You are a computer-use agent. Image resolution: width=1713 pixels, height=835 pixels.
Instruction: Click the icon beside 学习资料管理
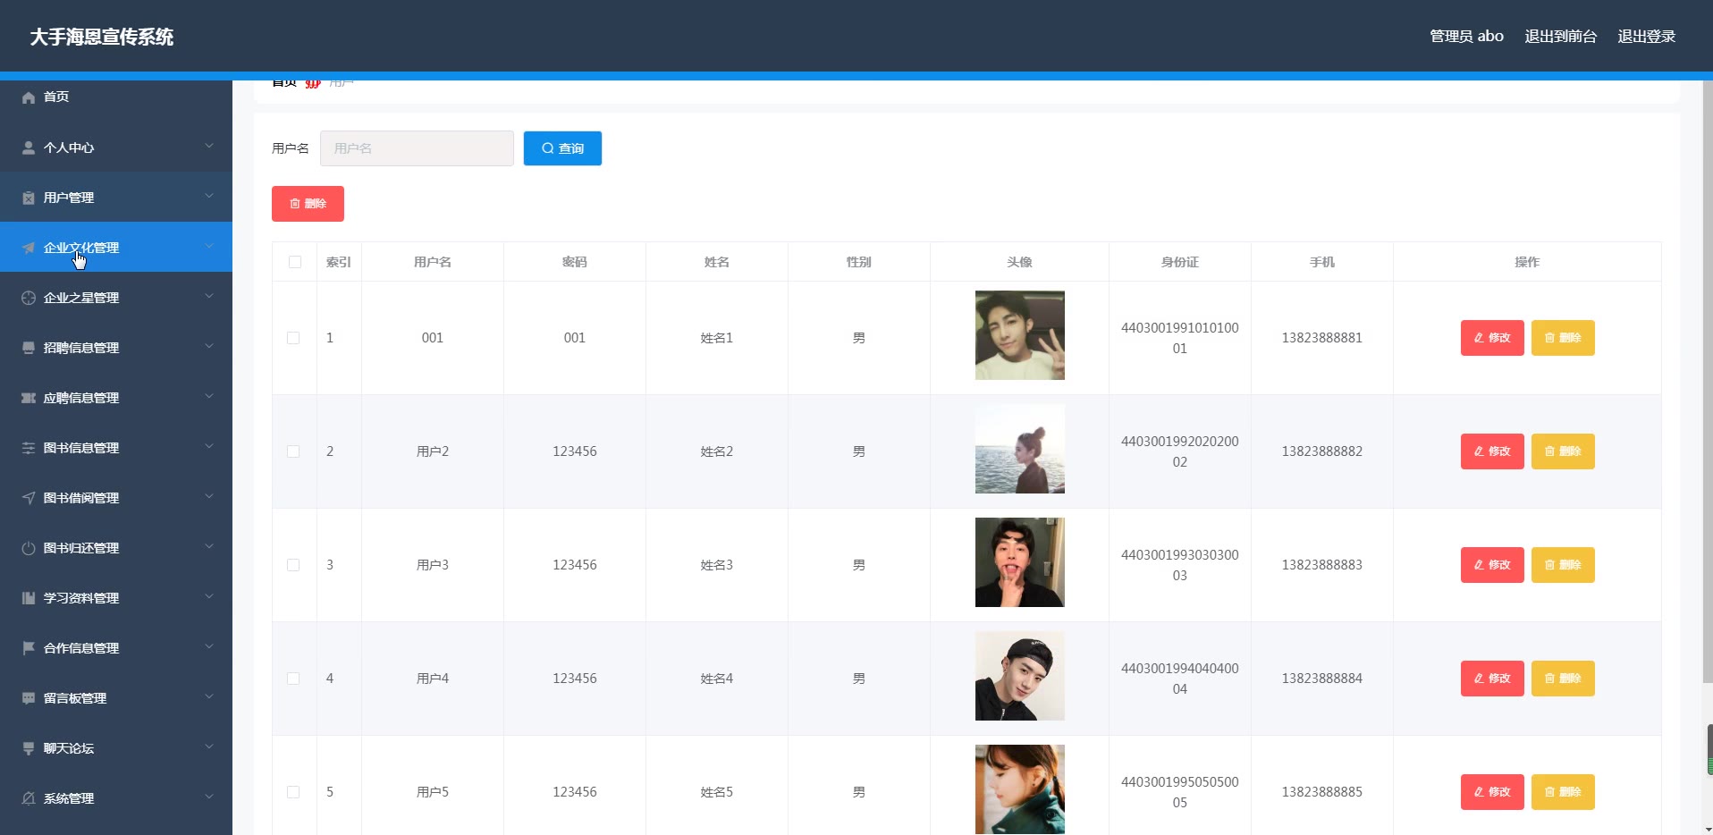coord(29,598)
